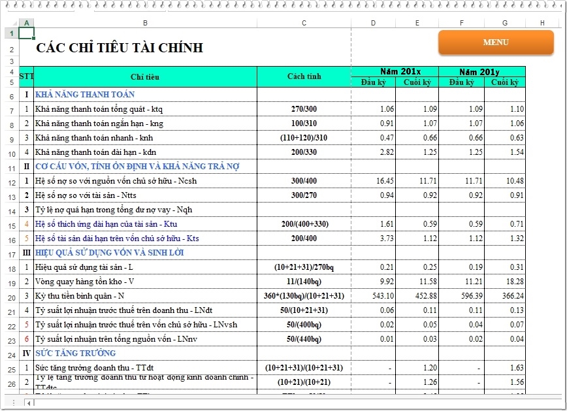Click 'Hệ số thích ứng dài hạn của tài sản - Ktu'
This screenshot has width=567, height=411.
click(x=106, y=224)
